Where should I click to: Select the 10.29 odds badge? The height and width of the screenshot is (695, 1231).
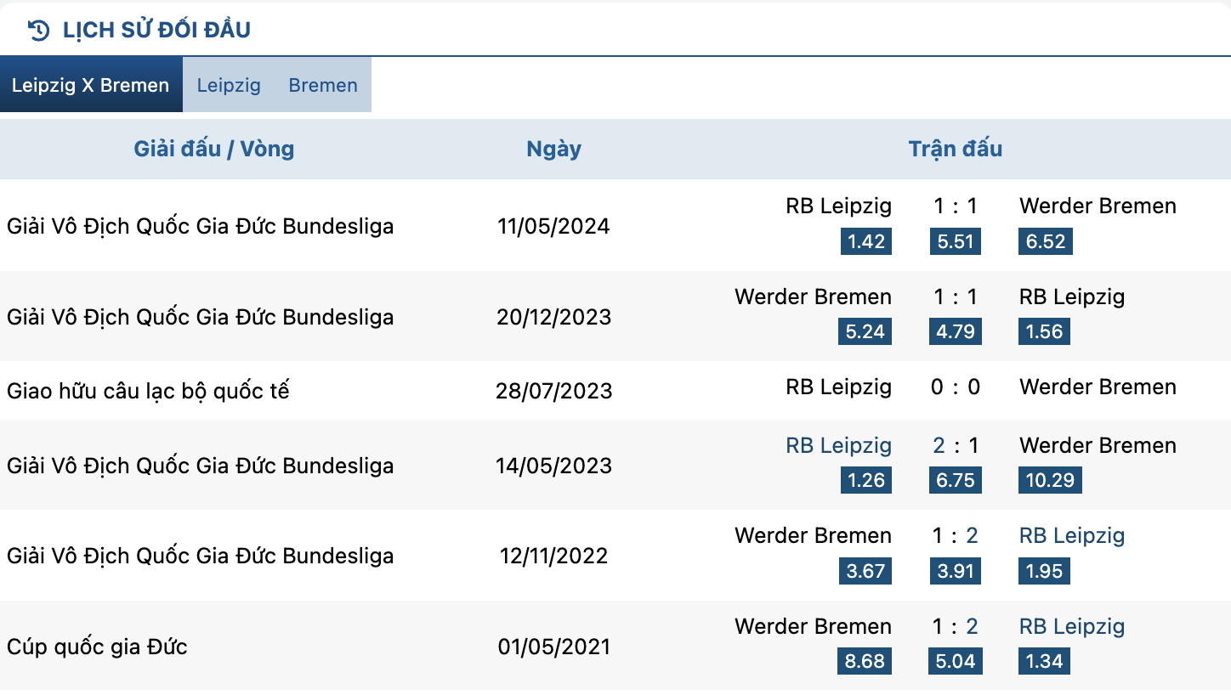point(1050,480)
